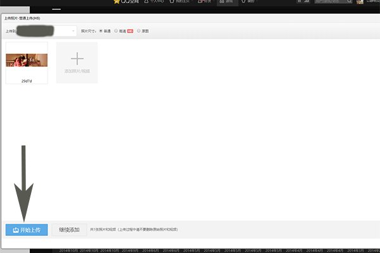Click the user avatar in the top bar
This screenshot has width=380, height=253.
(360, 2)
